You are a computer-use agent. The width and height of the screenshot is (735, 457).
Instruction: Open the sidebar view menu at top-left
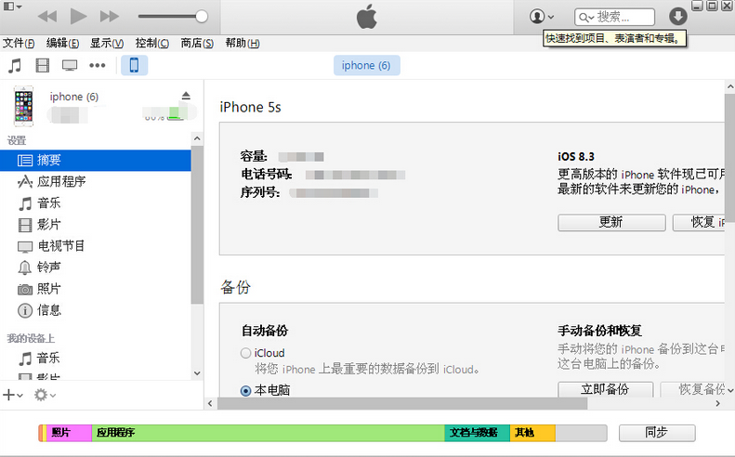tap(13, 7)
